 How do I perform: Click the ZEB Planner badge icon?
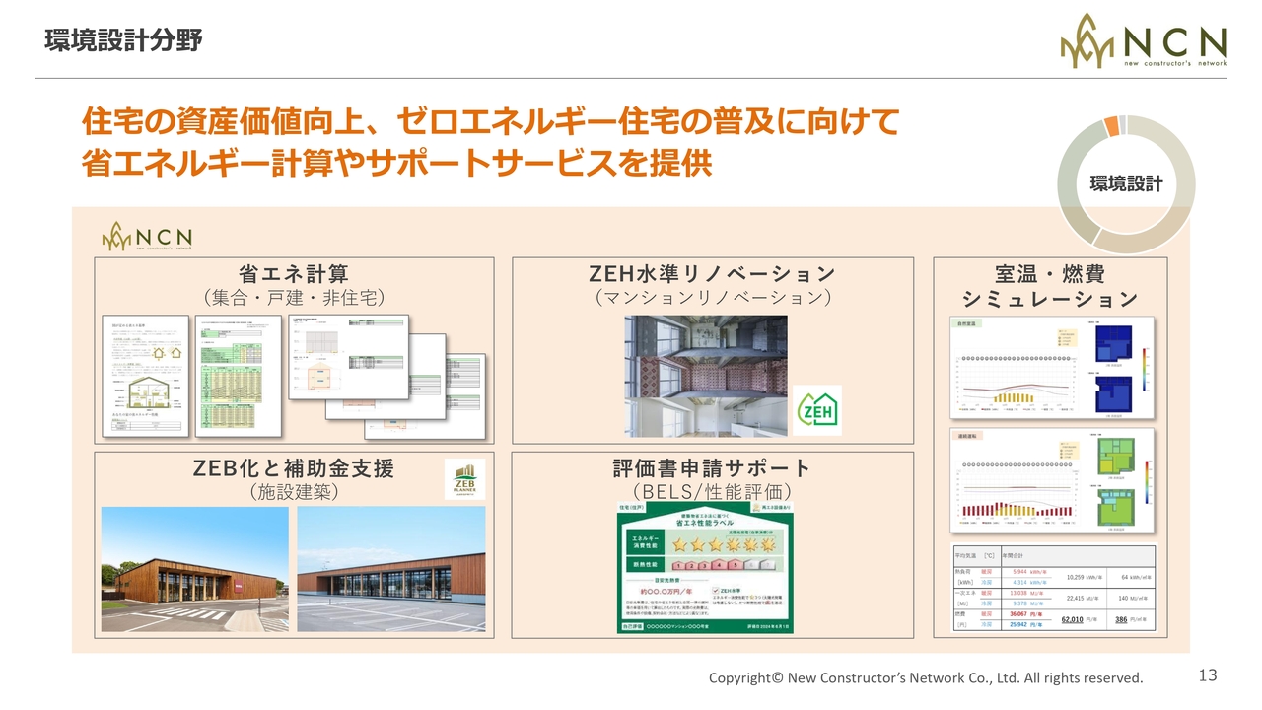[464, 479]
